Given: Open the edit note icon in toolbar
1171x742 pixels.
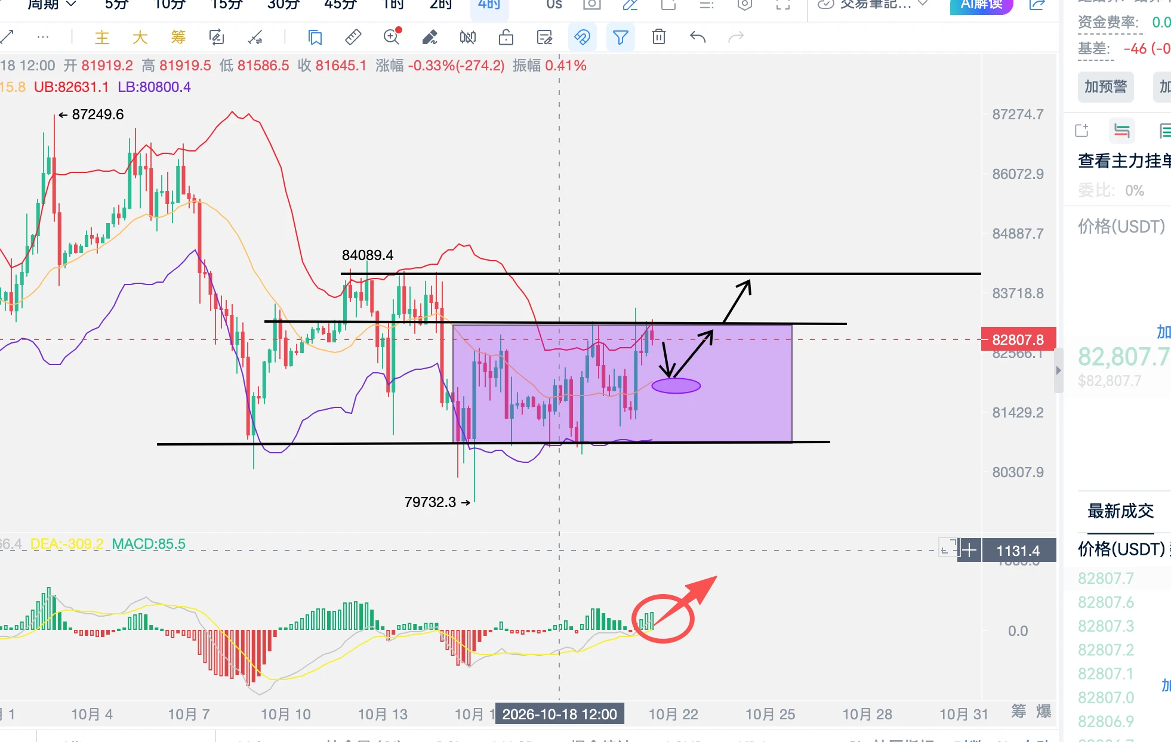Looking at the screenshot, I should pyautogui.click(x=544, y=38).
